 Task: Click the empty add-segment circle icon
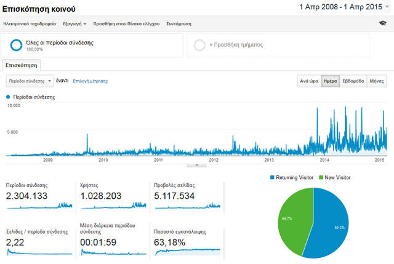(199, 45)
